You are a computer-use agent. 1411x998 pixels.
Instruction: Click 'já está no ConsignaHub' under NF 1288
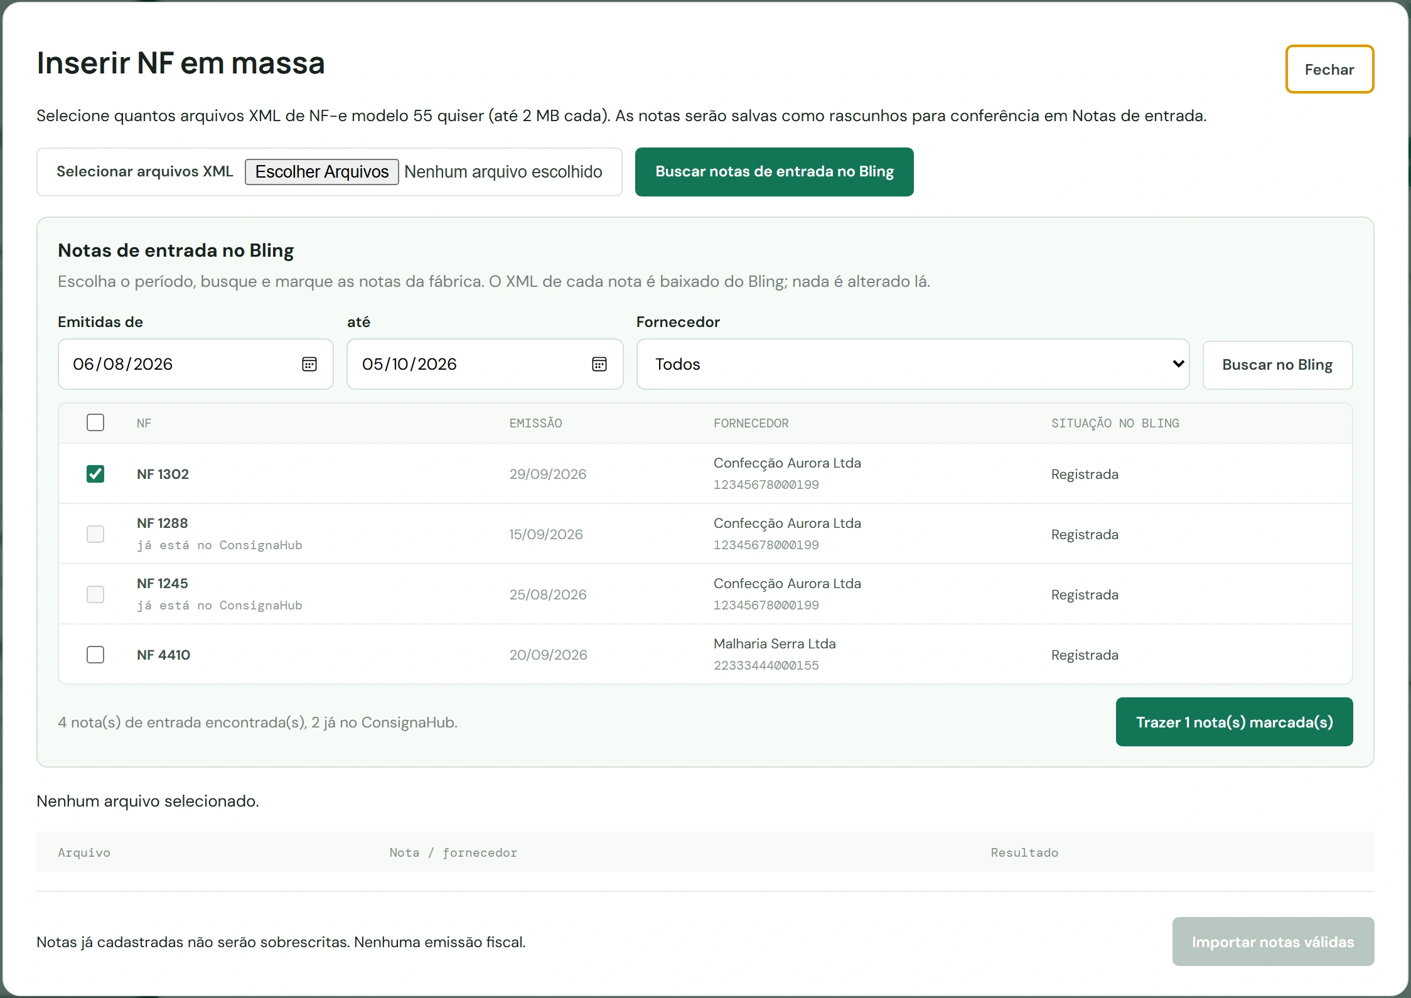pos(220,545)
